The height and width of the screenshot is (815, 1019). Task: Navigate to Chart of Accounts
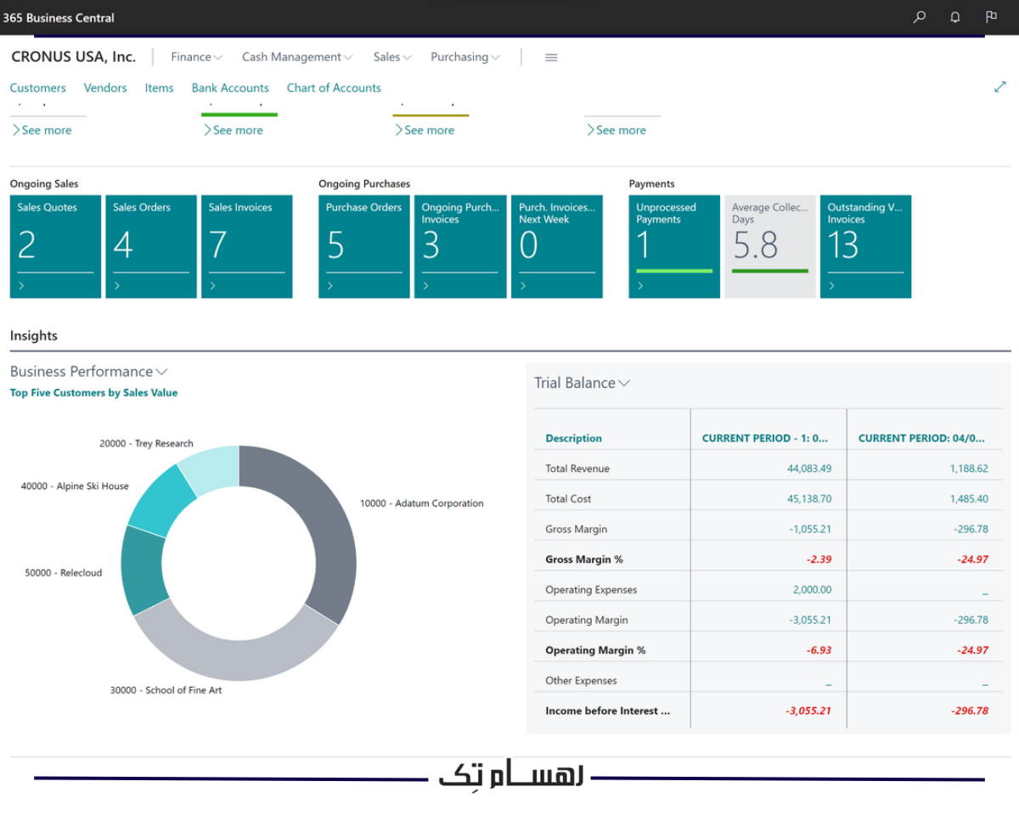(334, 87)
